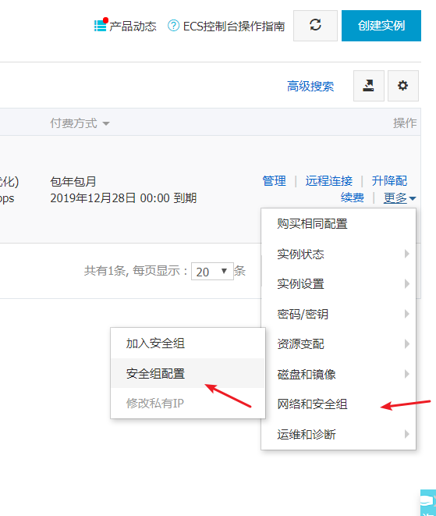The image size is (436, 516).
Task: Select 购买相同配置 menu item
Action: (x=339, y=224)
